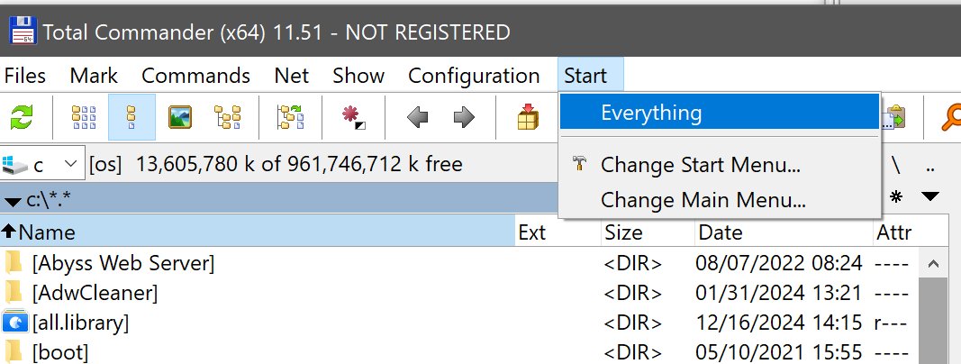Open the drive c selection dropdown

(x=43, y=164)
